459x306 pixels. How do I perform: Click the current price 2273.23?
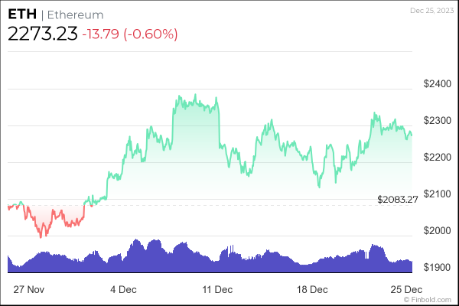[x=41, y=34]
